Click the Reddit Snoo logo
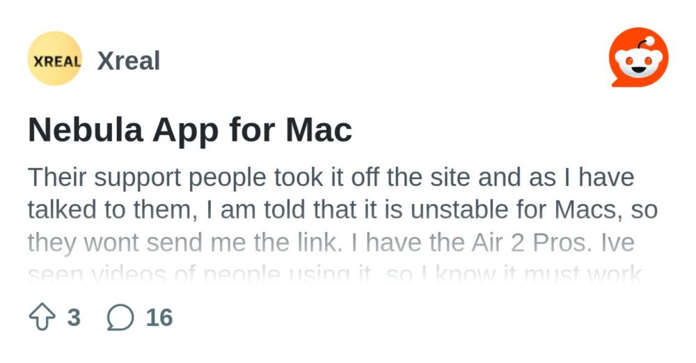Viewport: 696px width, 363px height. click(x=639, y=57)
